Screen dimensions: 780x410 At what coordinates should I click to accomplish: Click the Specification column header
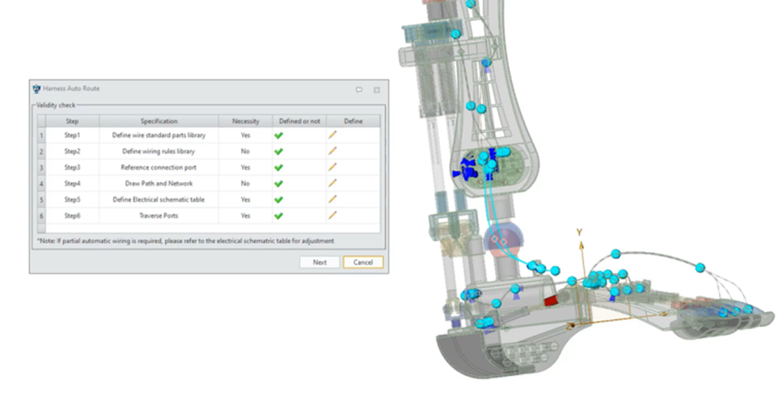(x=159, y=121)
